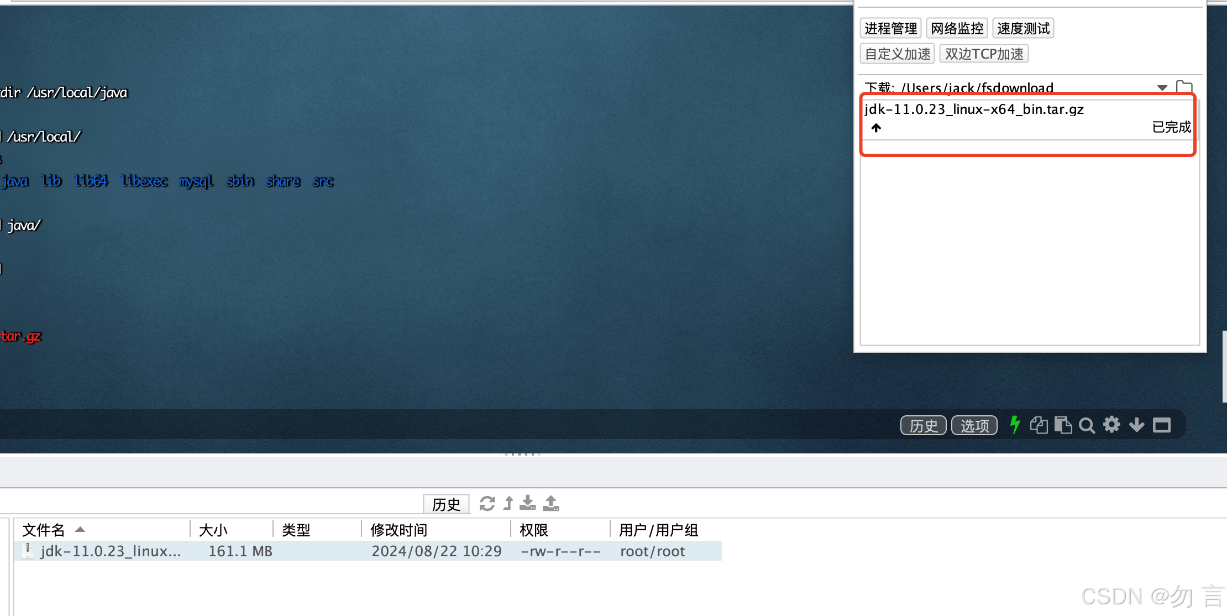Open file panel 历史 button

446,504
